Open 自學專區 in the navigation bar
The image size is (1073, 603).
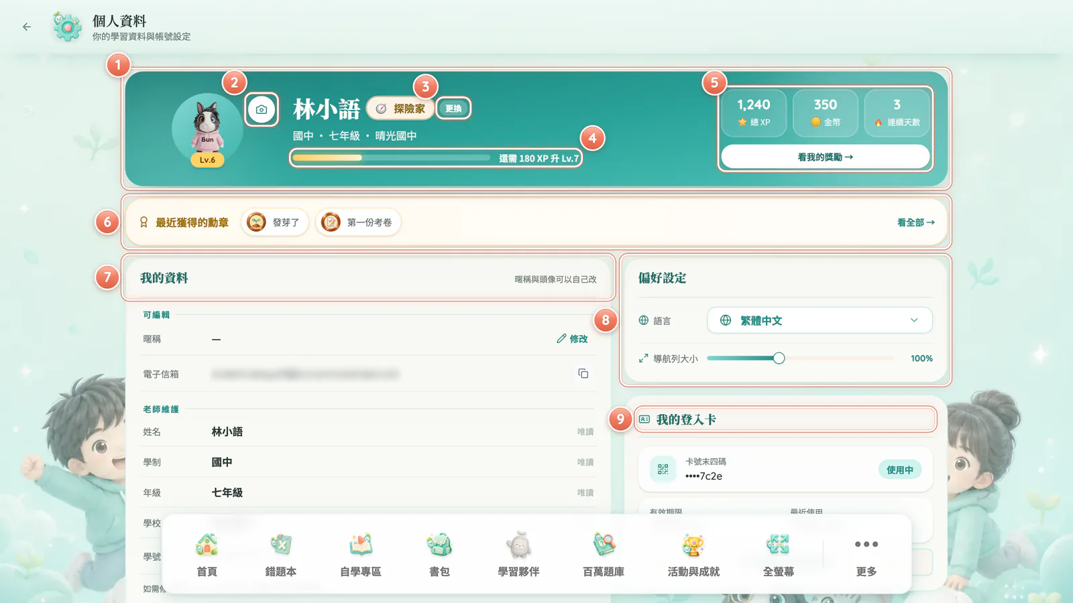coord(361,554)
